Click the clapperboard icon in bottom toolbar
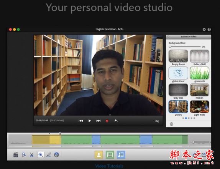 click(x=16, y=155)
